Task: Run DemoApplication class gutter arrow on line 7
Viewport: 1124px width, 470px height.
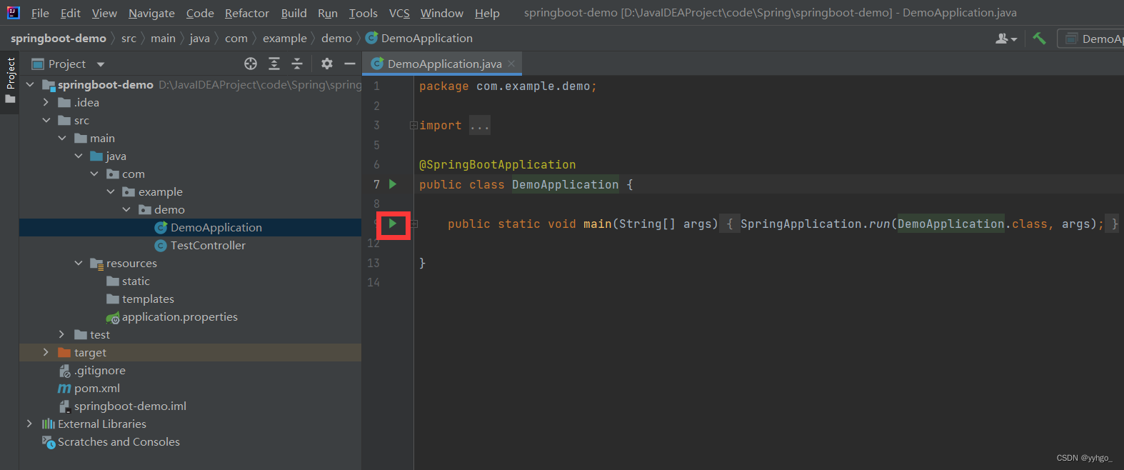Action: [x=393, y=184]
